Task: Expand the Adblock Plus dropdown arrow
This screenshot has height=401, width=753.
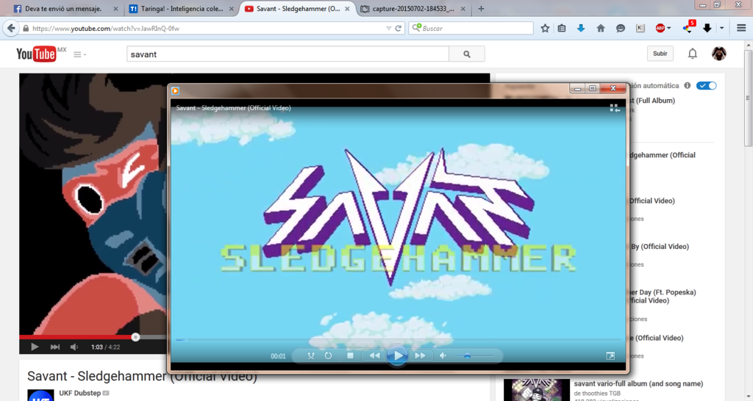Action: pos(668,29)
